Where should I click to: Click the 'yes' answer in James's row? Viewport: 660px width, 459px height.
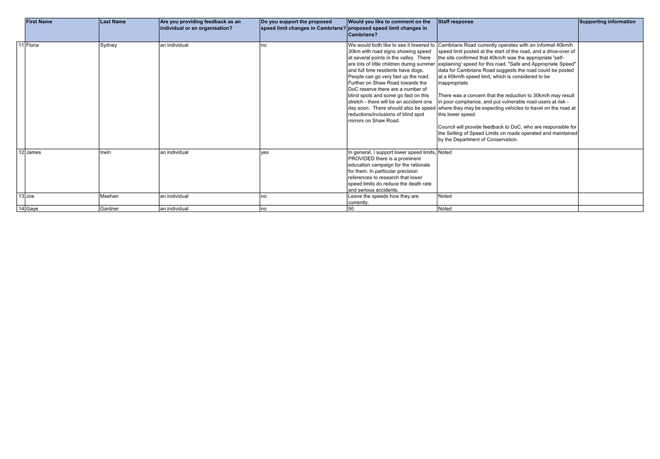(x=265, y=152)
